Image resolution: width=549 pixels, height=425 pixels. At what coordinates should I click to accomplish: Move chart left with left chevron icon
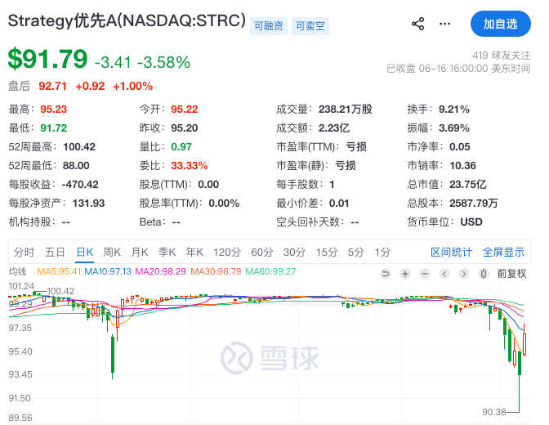click(444, 273)
